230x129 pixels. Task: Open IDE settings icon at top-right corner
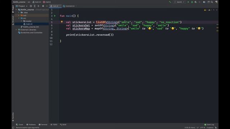[x=216, y=2]
